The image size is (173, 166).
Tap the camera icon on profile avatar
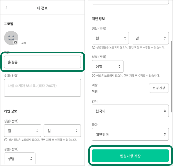click(16, 43)
